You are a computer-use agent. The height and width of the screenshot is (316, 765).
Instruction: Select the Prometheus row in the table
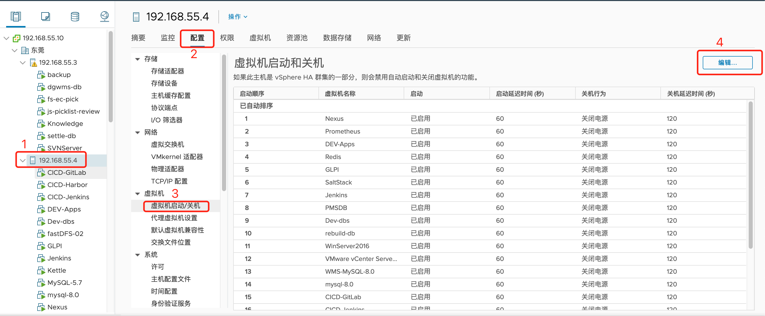point(490,131)
